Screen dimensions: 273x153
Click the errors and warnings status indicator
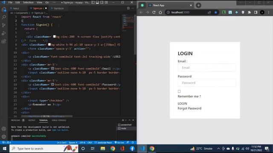7,142
